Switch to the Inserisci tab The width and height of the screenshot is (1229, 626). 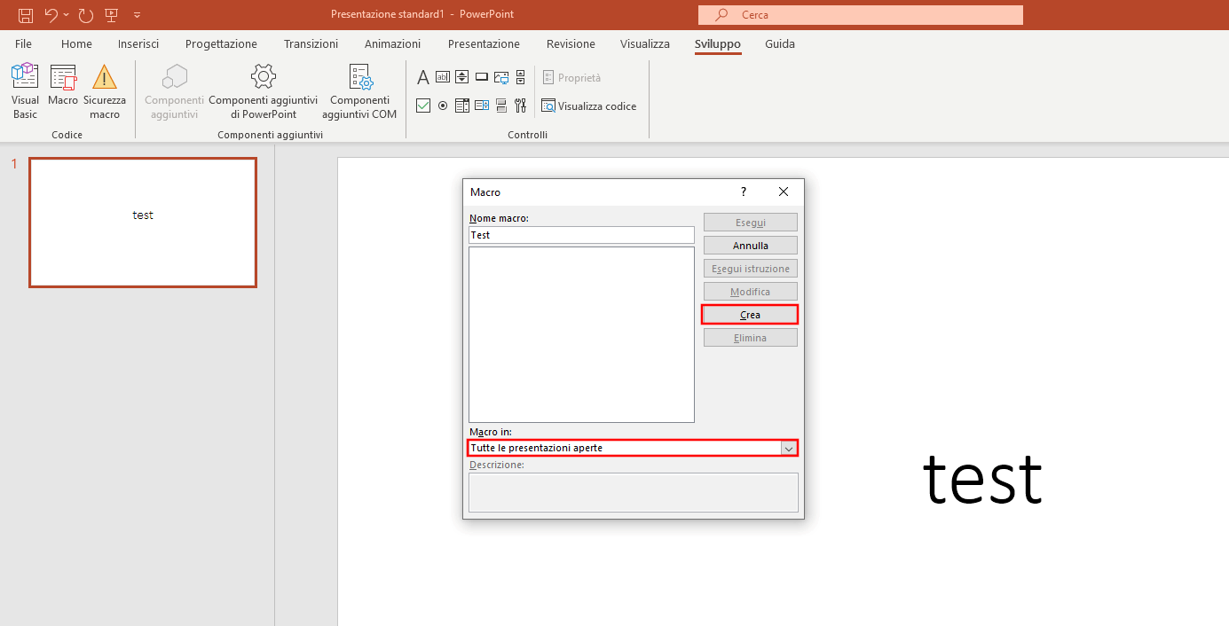point(138,44)
